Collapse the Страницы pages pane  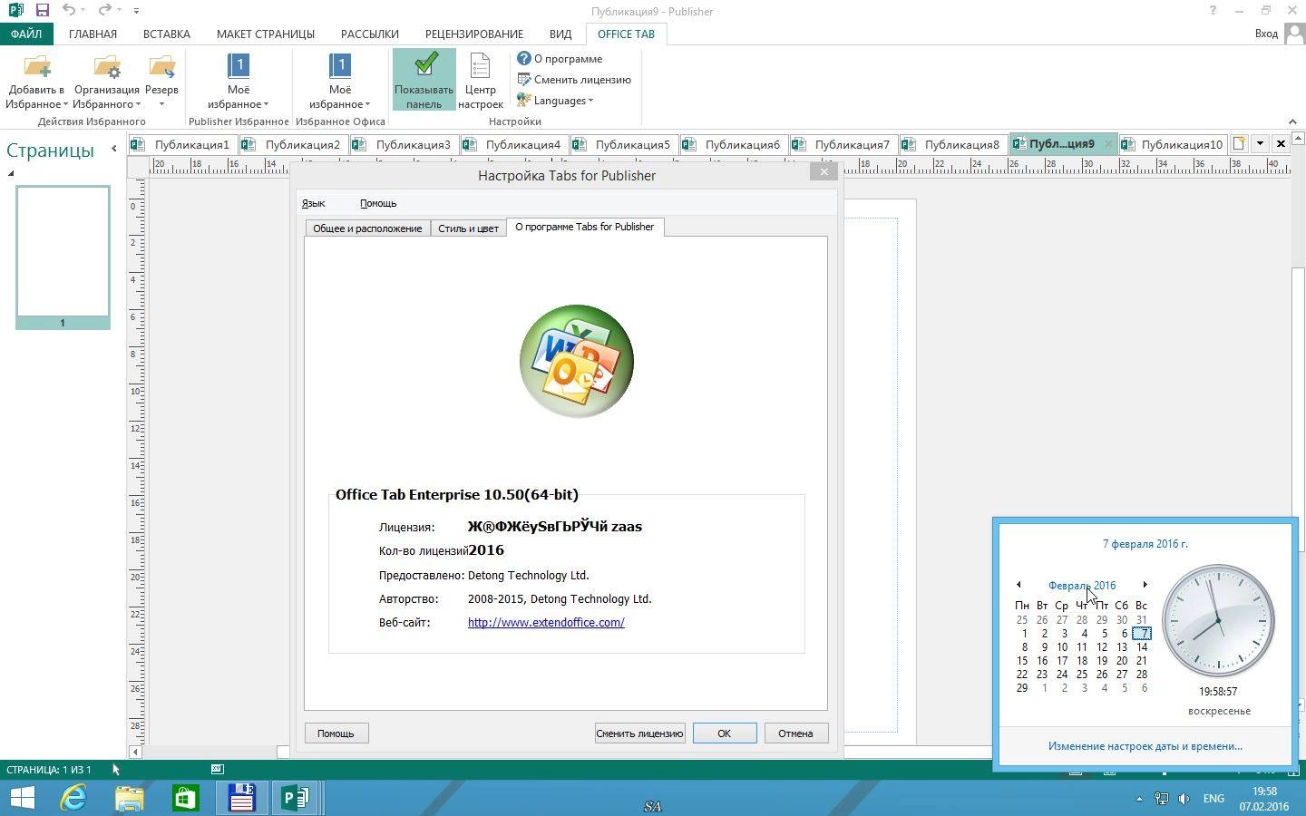[x=113, y=149]
